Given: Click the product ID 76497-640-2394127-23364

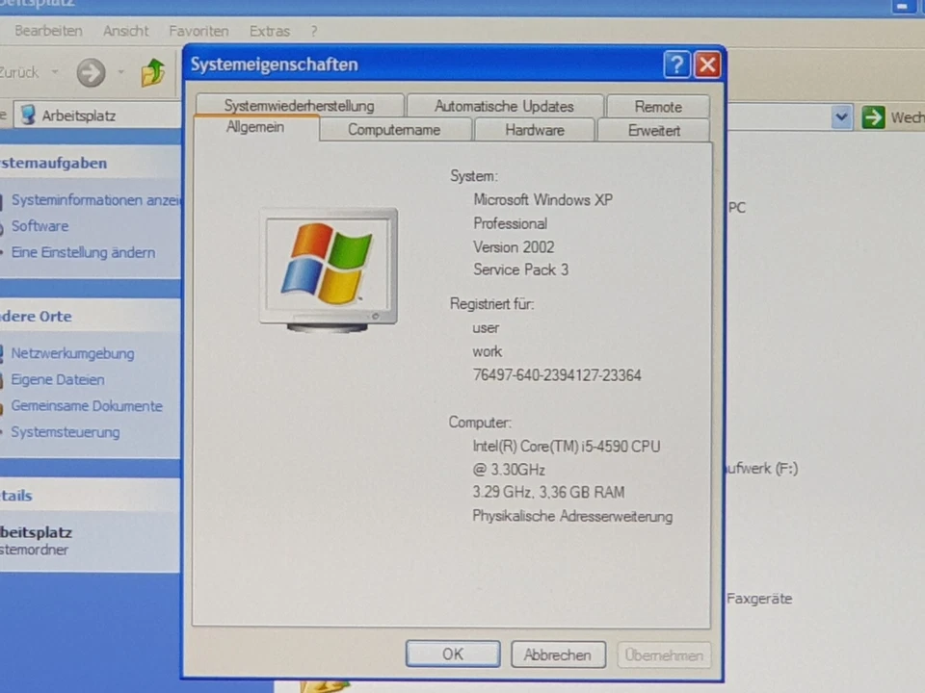Looking at the screenshot, I should [556, 375].
